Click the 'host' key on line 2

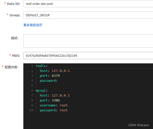pyautogui.click(x=44, y=71)
